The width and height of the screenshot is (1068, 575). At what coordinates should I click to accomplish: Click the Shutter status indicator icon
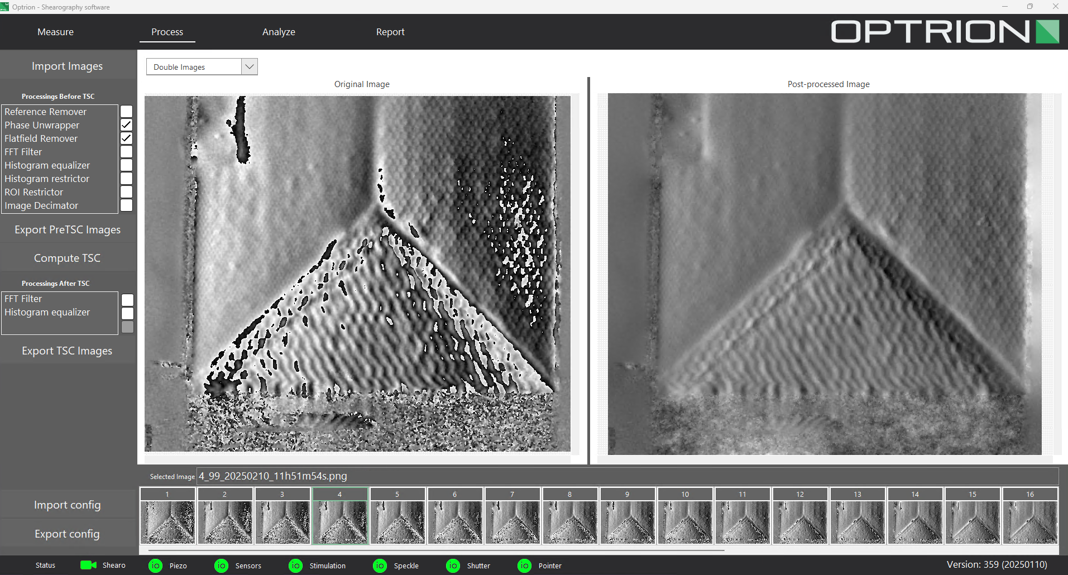(x=453, y=566)
